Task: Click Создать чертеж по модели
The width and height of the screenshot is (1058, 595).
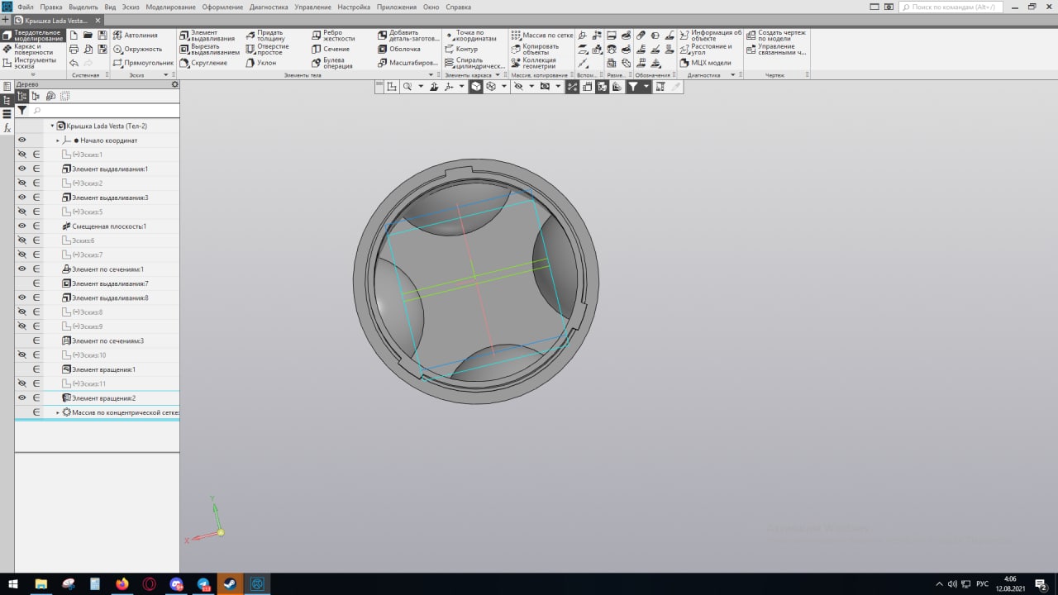Action: pos(776,36)
